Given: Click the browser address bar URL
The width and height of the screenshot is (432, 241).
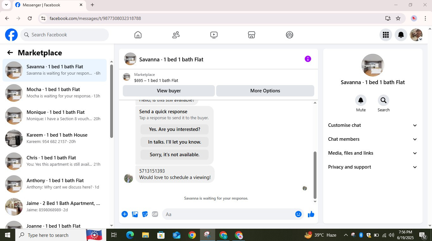Looking at the screenshot, I should coord(95,18).
